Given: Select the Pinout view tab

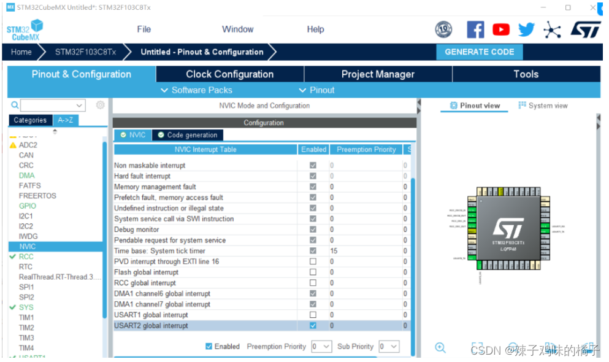Looking at the screenshot, I should (x=475, y=106).
